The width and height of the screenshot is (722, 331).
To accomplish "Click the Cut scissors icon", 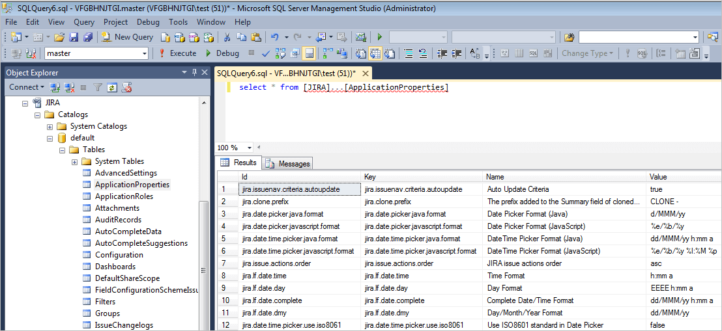I will pyautogui.click(x=227, y=37).
